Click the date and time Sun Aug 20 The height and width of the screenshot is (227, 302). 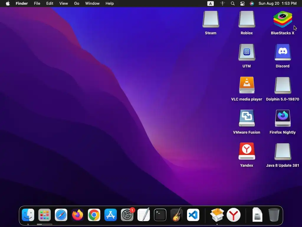pos(278,4)
